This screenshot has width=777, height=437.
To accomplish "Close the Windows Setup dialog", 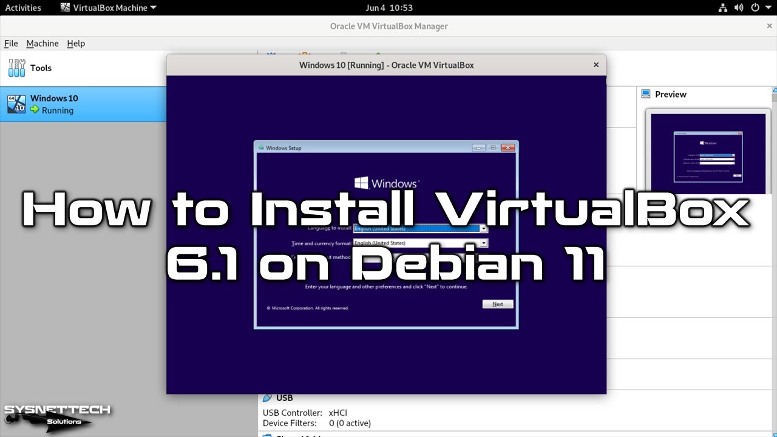I will [x=508, y=147].
